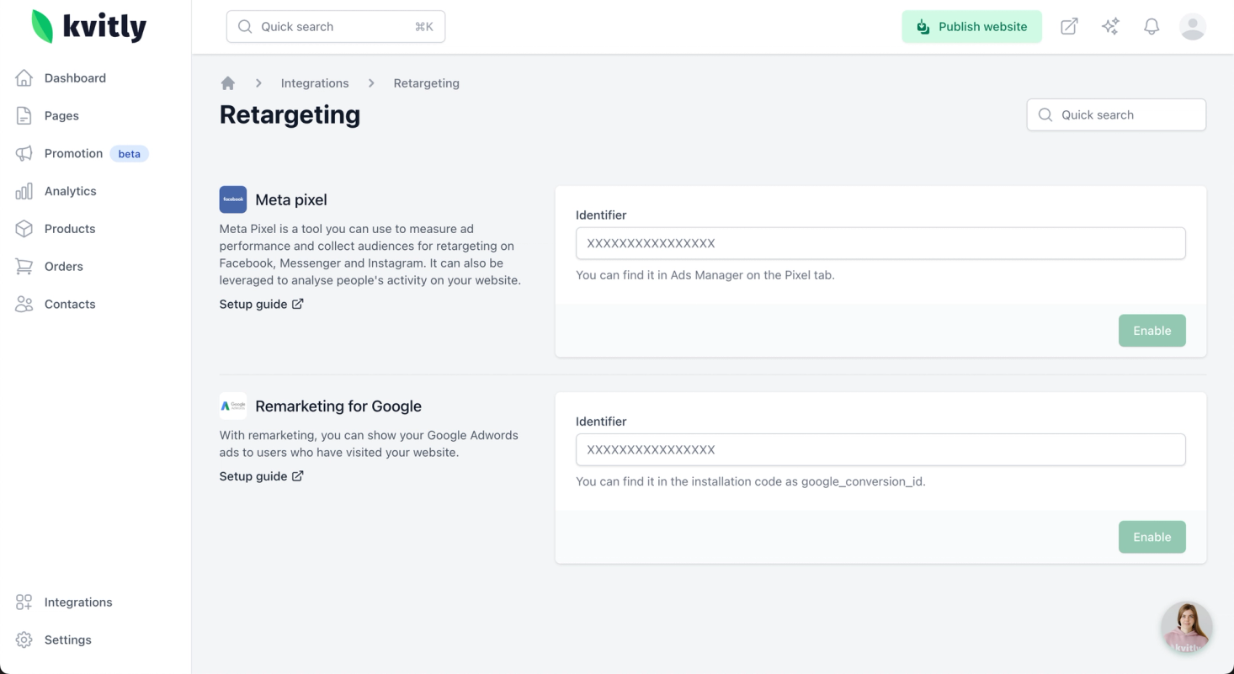The image size is (1234, 674).
Task: Click the AI sparkles icon
Action: [x=1110, y=27]
